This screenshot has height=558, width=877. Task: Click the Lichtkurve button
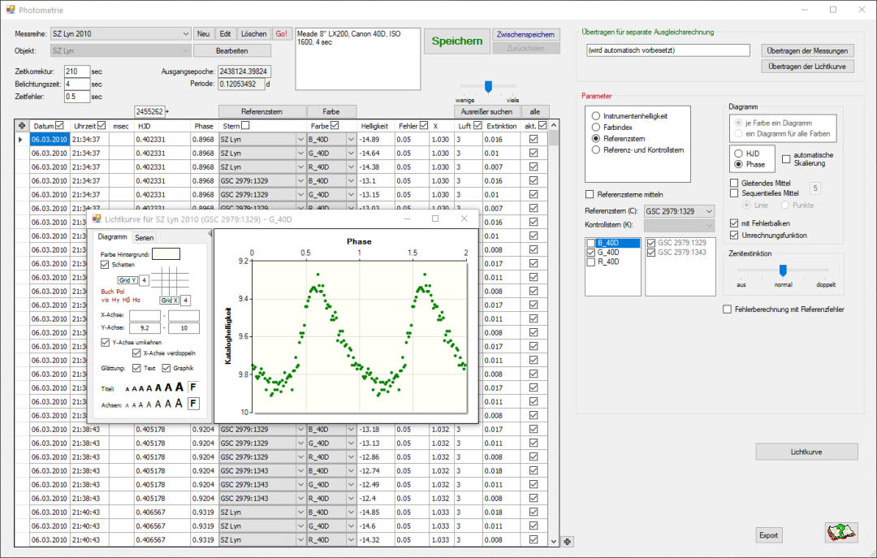tap(806, 451)
